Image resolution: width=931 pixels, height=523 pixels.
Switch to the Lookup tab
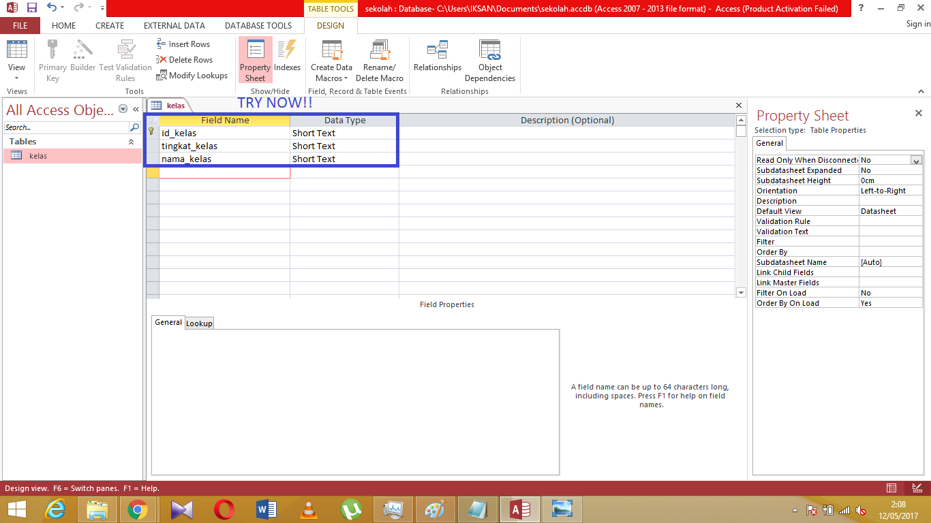(x=199, y=323)
